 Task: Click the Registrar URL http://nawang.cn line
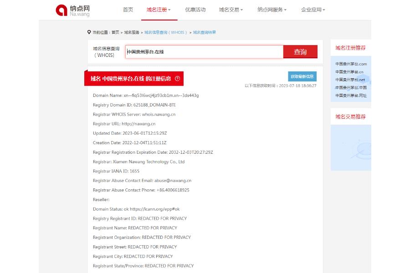(x=124, y=124)
